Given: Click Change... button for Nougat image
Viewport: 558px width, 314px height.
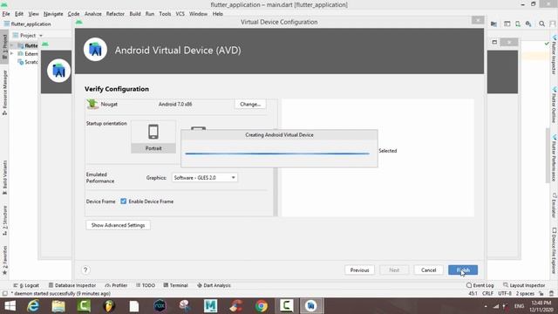Looking at the screenshot, I should [250, 105].
